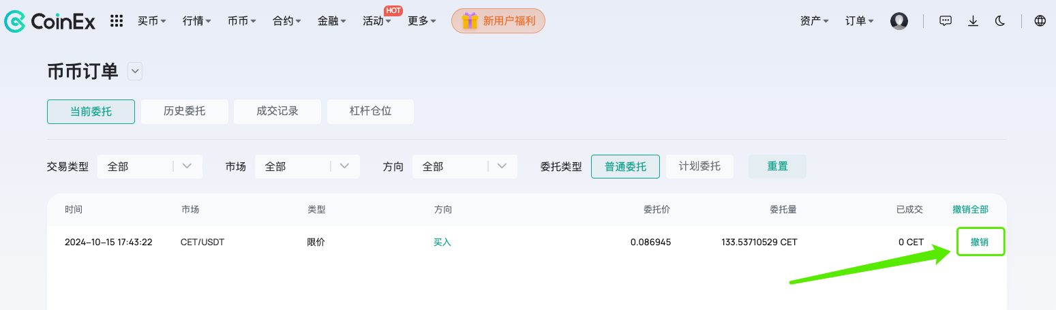Click the CoinEx logo

pos(50,21)
